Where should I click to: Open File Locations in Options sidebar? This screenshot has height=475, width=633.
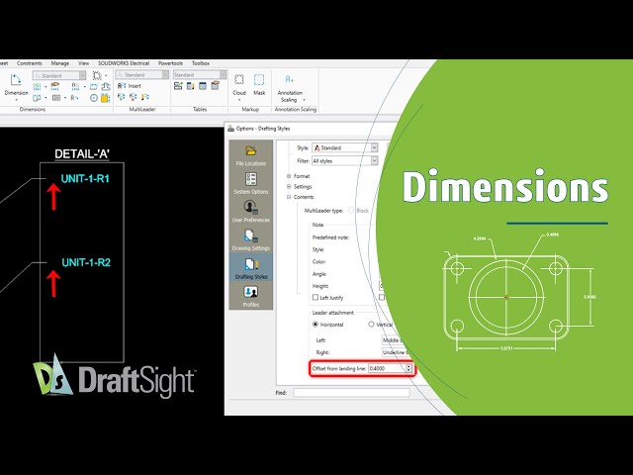(x=250, y=155)
